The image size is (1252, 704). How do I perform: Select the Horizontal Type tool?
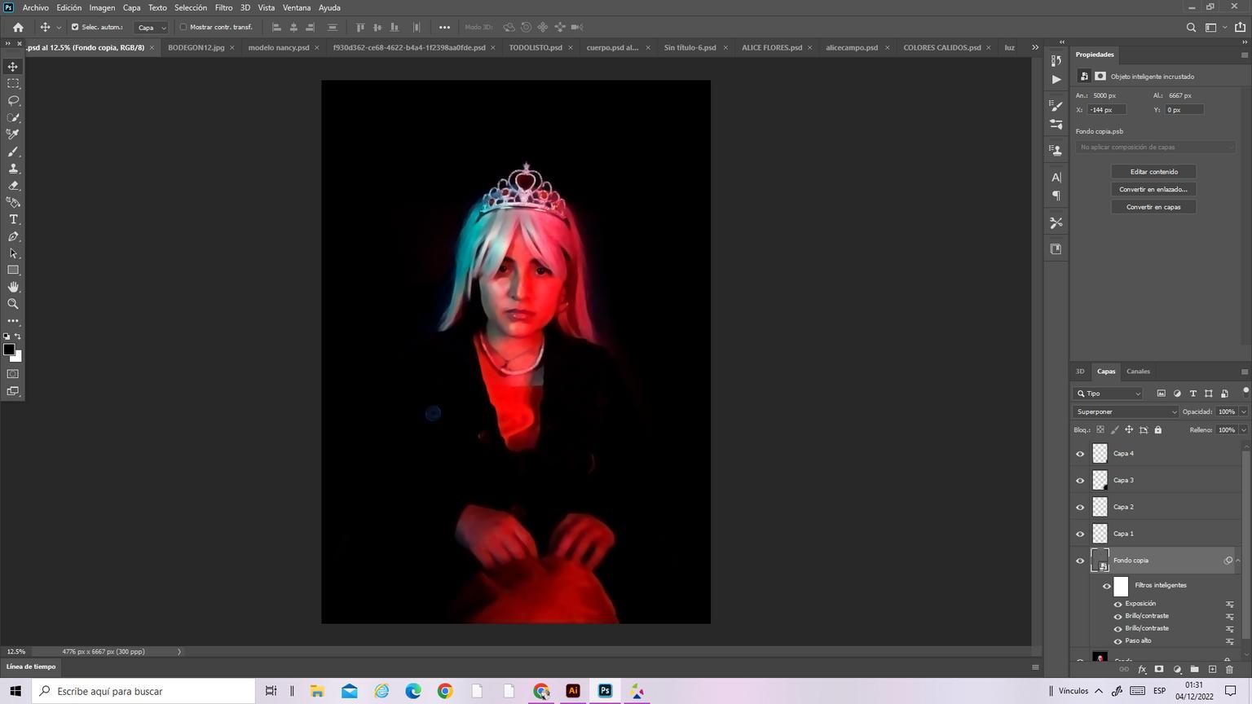tap(13, 219)
